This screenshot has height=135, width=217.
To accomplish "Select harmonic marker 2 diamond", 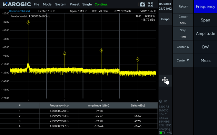I will click(x=65, y=54).
